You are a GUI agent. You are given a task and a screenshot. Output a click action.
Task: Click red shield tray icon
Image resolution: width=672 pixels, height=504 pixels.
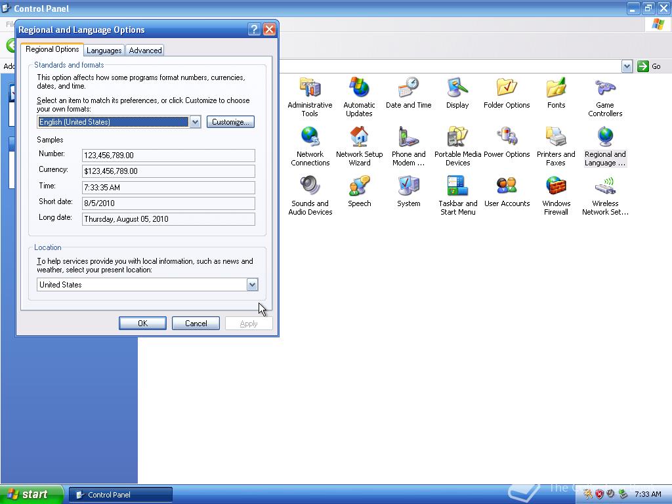[x=599, y=494]
